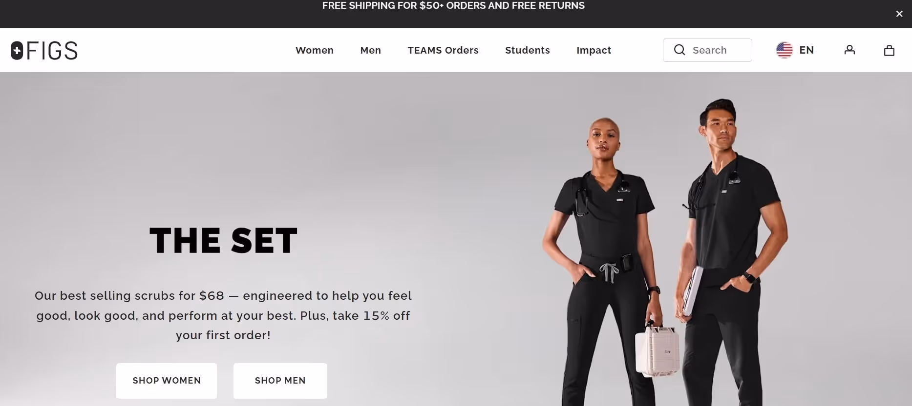The width and height of the screenshot is (912, 406).
Task: Open the Impact nav item
Action: [x=594, y=50]
